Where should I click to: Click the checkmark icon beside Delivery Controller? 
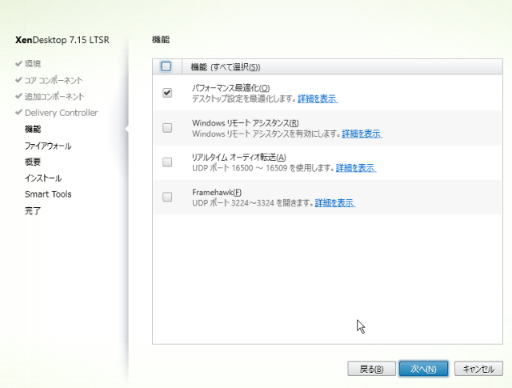(18, 112)
